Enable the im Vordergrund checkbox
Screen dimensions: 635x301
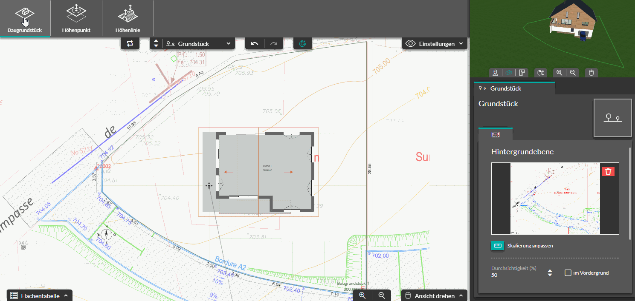pos(568,273)
